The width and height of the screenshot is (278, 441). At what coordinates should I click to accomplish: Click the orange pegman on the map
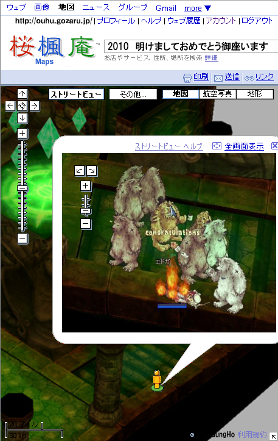157,381
